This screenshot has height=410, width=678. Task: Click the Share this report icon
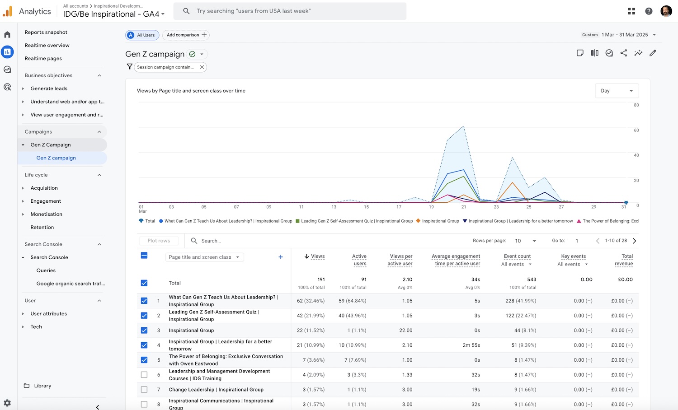pos(624,53)
